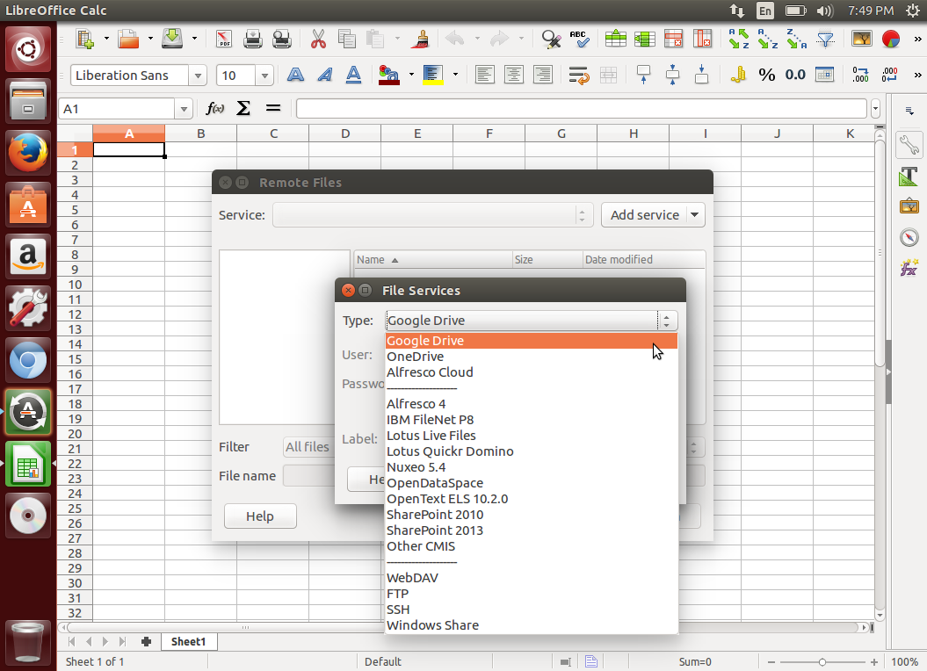
Task: Click the Format as Percent icon
Action: (766, 75)
